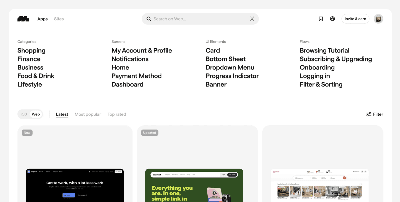Click the magnifier search icon
Image resolution: width=400 pixels, height=202 pixels.
pyautogui.click(x=149, y=19)
